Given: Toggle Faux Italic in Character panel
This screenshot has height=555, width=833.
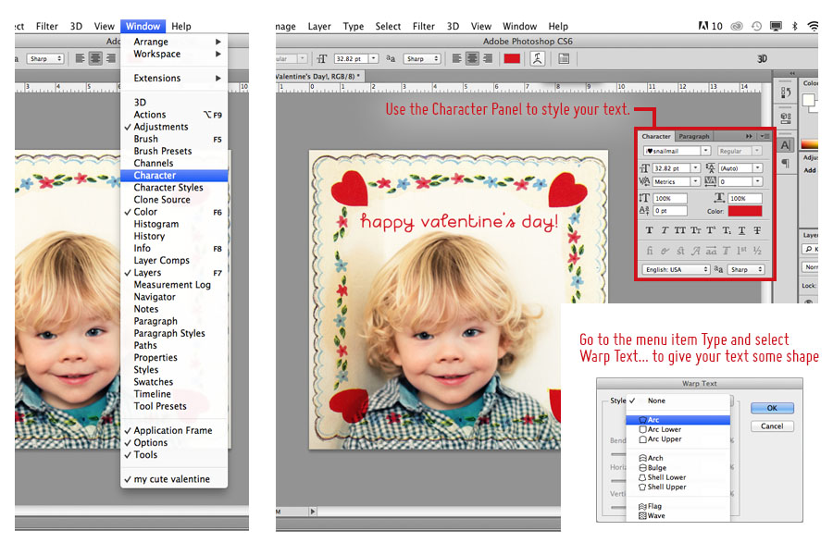Looking at the screenshot, I should pyautogui.click(x=665, y=230).
